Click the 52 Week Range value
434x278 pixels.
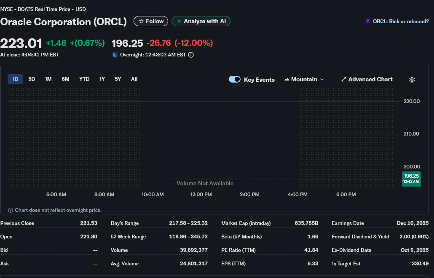pyautogui.click(x=188, y=237)
